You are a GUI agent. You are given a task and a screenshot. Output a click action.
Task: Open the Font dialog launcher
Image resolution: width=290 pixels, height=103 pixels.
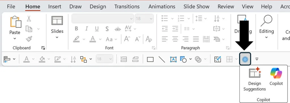153,48
